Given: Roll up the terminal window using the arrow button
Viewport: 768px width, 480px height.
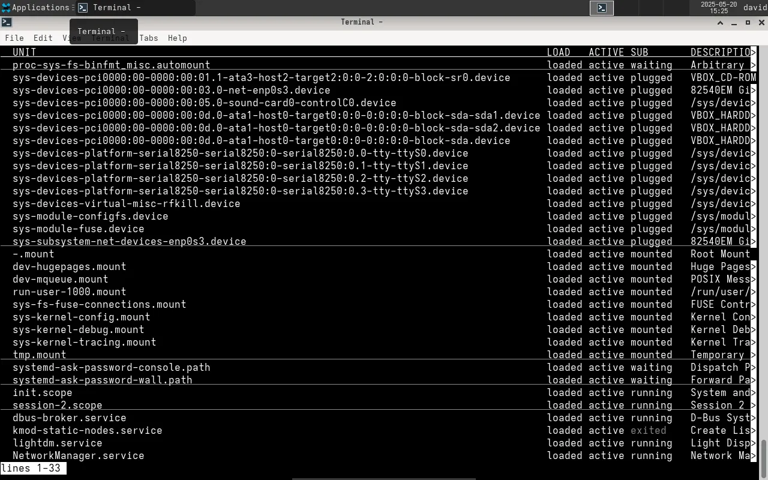Looking at the screenshot, I should pyautogui.click(x=720, y=22).
